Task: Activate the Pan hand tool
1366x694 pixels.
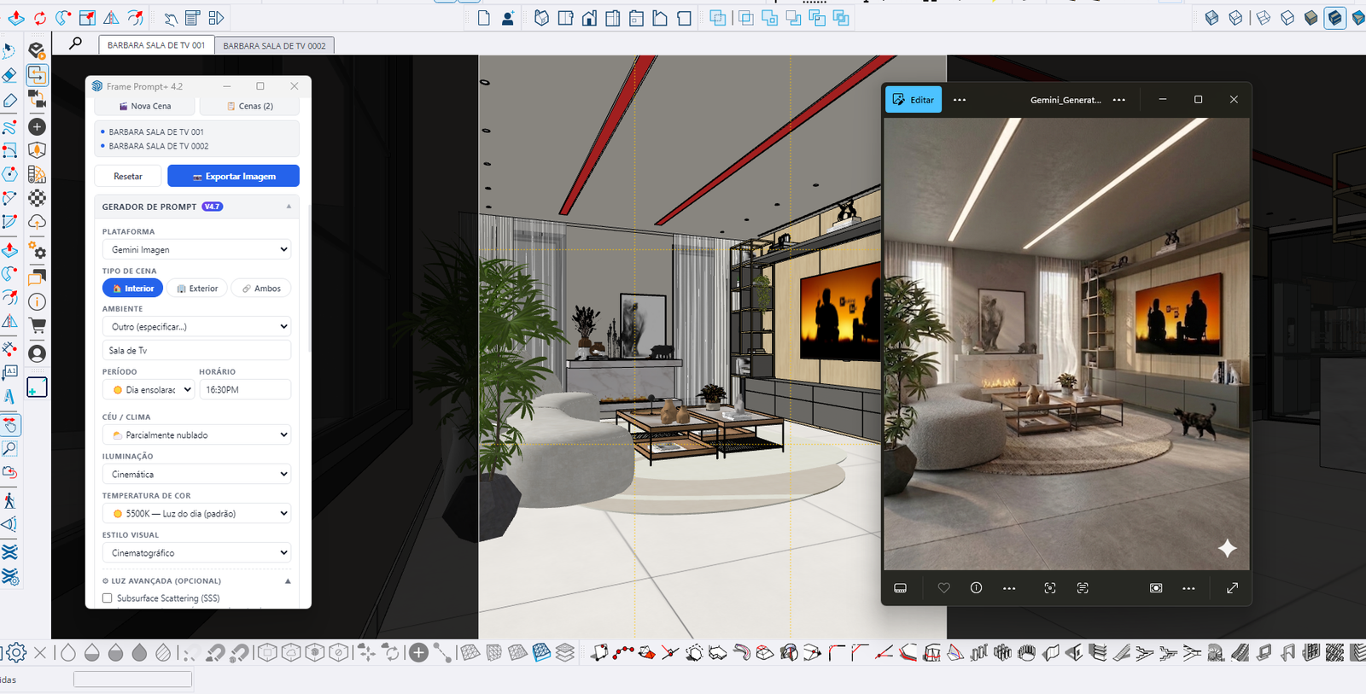Action: [x=9, y=425]
